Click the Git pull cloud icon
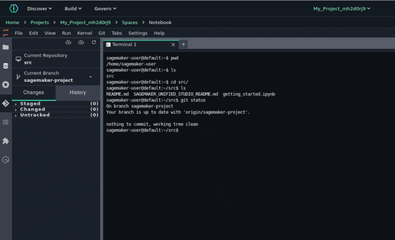Screen dimensions: 395x240 pyautogui.click(x=69, y=42)
